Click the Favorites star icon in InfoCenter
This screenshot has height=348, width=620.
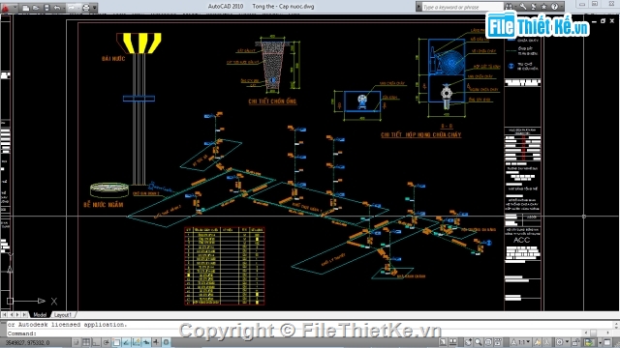(x=543, y=7)
